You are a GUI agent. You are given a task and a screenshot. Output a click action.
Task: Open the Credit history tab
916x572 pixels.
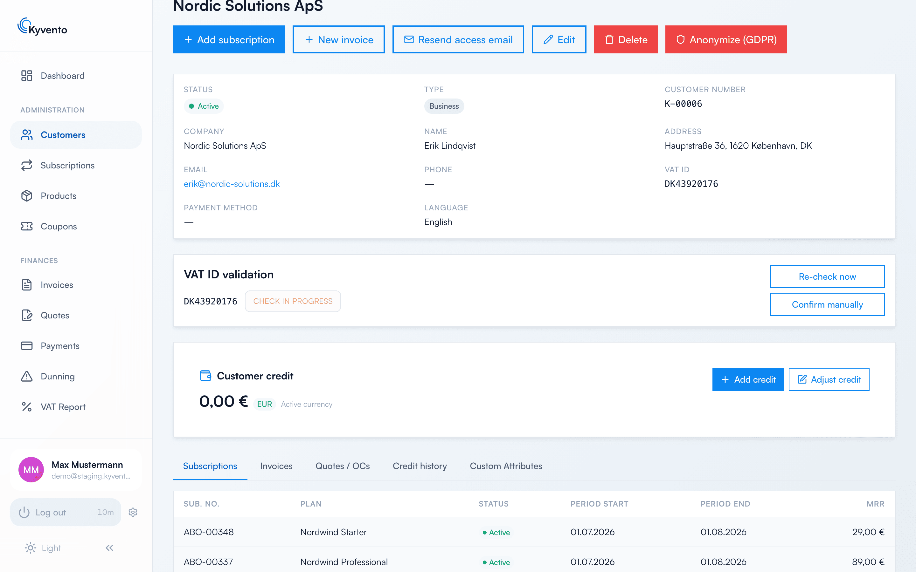pos(420,466)
